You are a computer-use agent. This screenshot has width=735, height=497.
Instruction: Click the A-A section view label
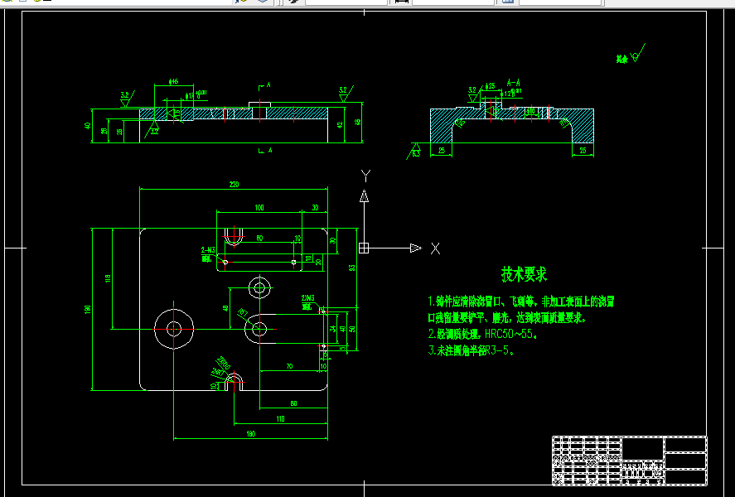513,83
